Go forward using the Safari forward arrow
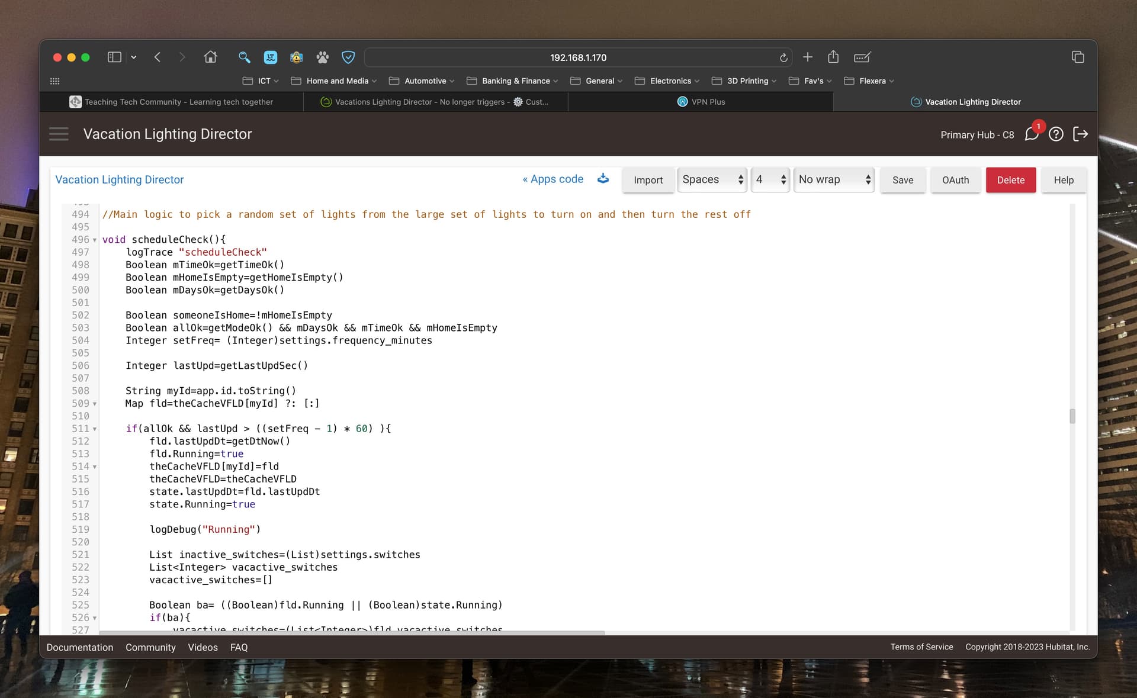Image resolution: width=1137 pixels, height=698 pixels. click(182, 57)
